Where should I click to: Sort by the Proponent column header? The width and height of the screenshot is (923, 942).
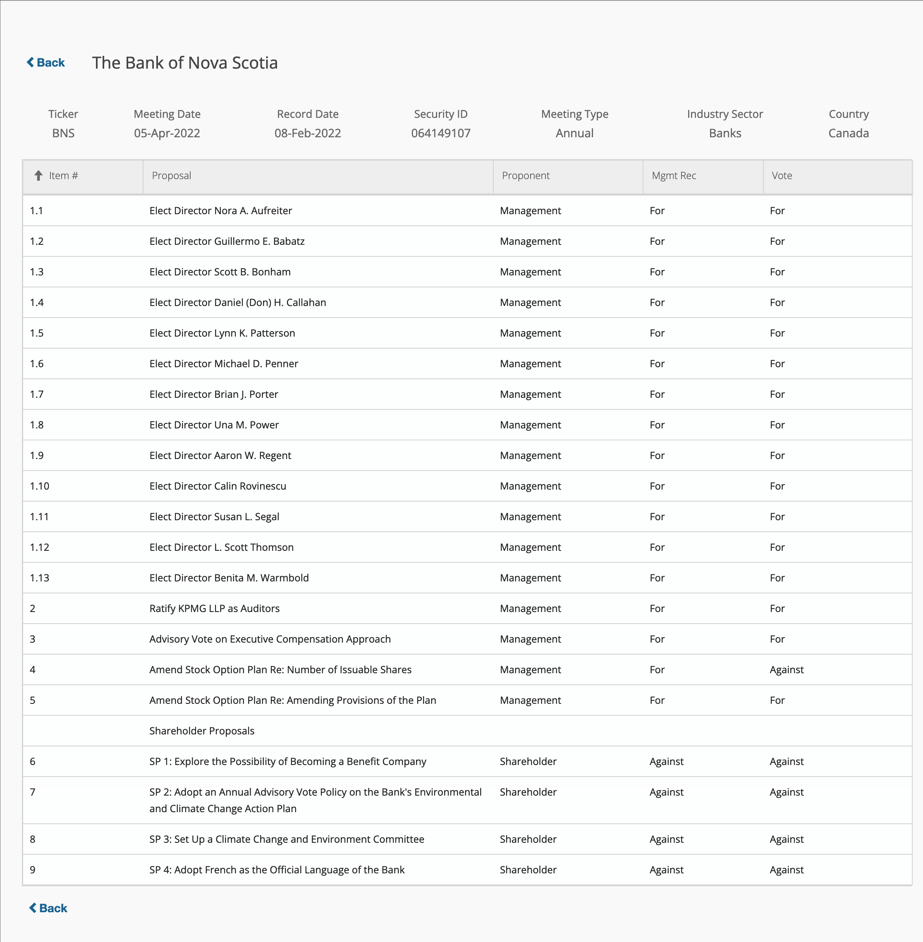526,175
